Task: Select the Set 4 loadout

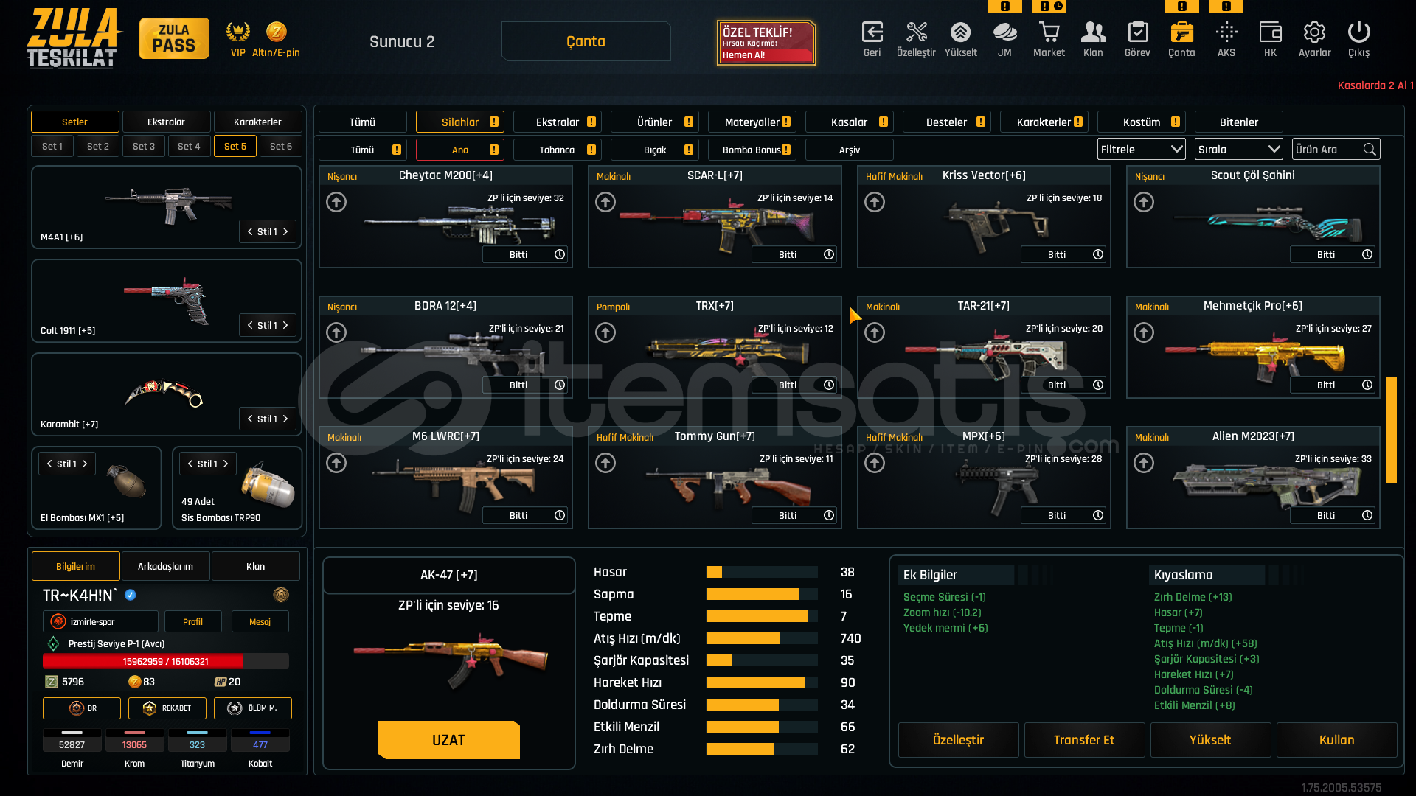Action: click(x=189, y=146)
